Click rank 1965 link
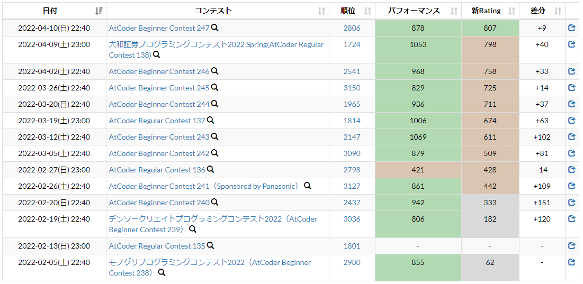Viewport: 583px width, 284px height. (x=352, y=104)
